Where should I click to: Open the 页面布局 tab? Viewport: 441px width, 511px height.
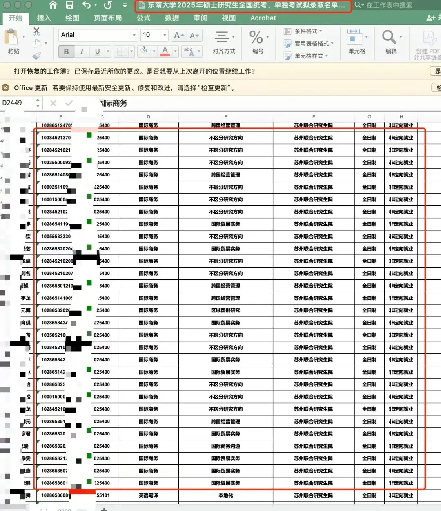[x=108, y=18]
